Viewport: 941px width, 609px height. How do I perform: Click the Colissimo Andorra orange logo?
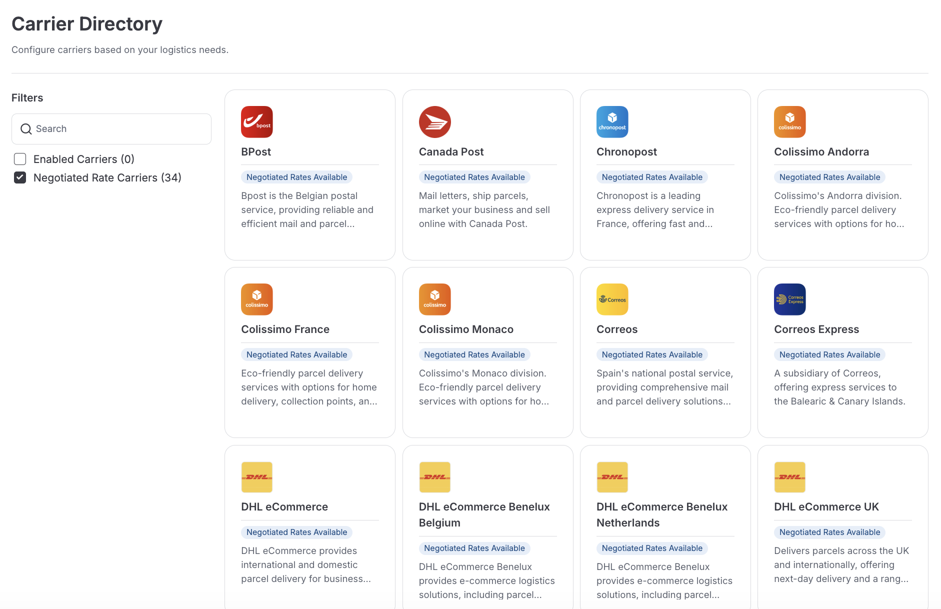789,122
